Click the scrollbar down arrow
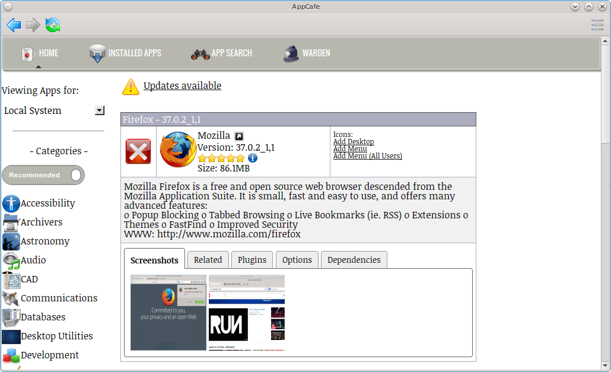Screen dimensions: 611x372 point(604,365)
